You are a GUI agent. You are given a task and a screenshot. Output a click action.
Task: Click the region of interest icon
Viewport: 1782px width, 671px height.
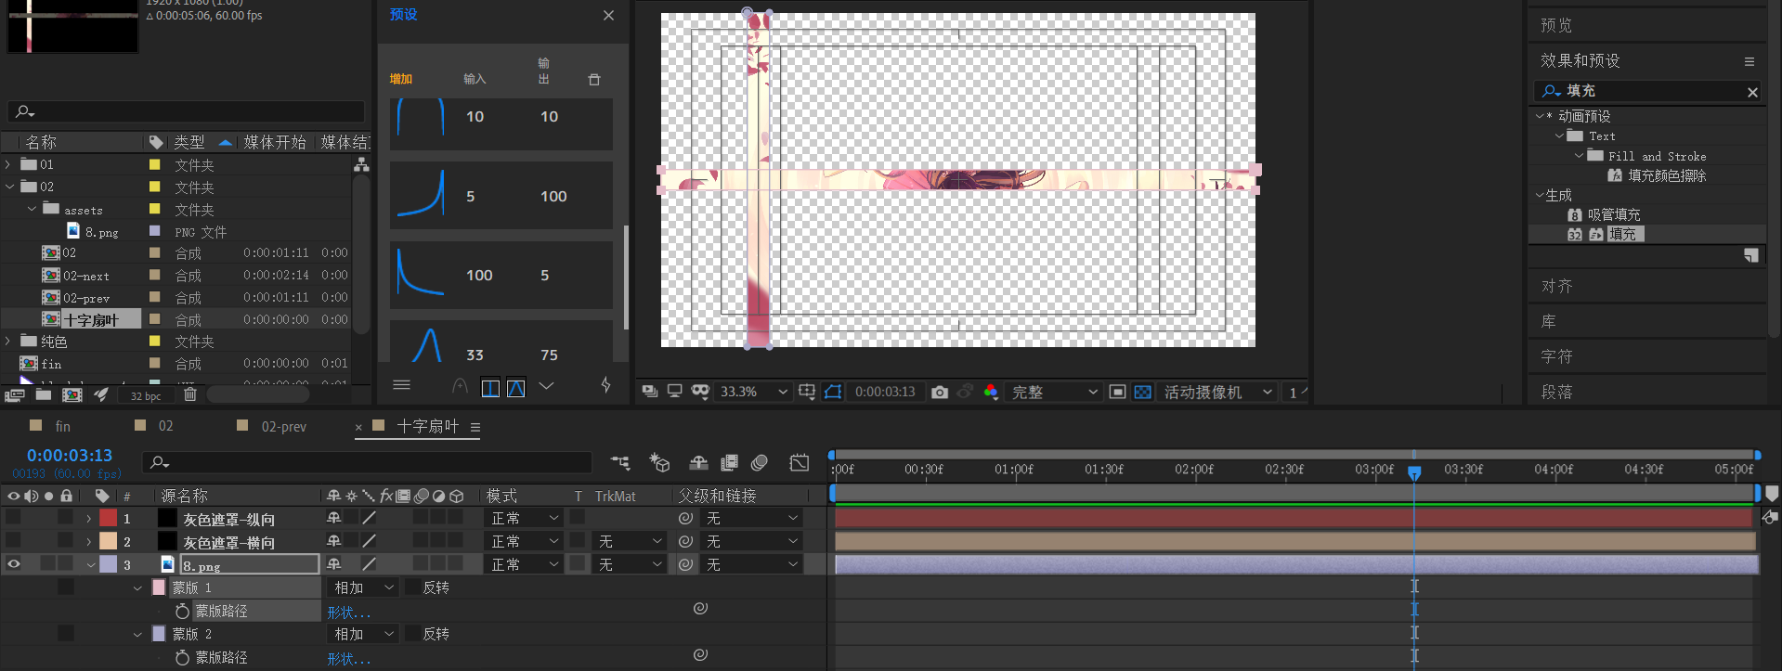pyautogui.click(x=1118, y=392)
